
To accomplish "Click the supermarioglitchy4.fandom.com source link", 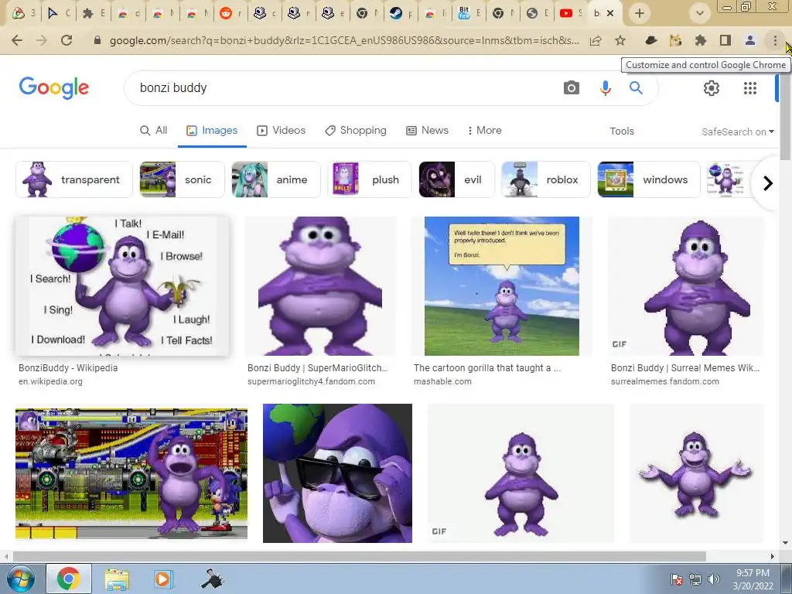I will (311, 381).
